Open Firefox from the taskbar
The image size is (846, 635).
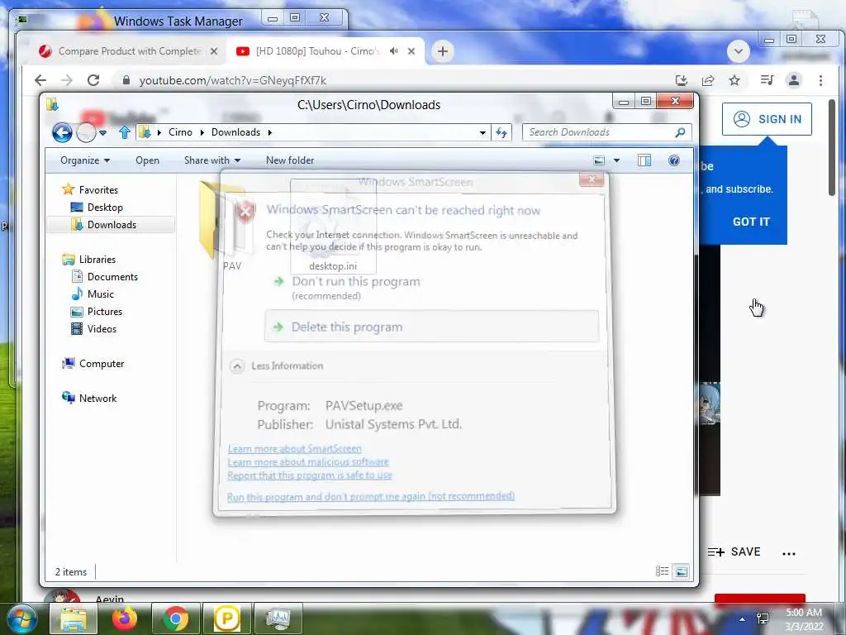click(124, 618)
